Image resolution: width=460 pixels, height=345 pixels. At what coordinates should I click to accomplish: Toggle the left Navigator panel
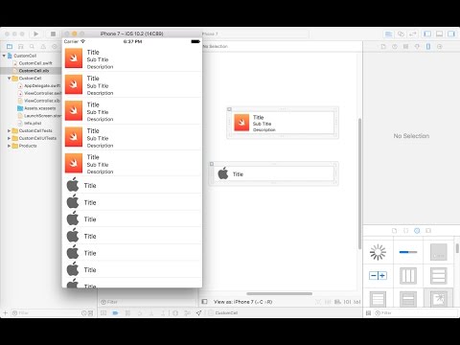pos(427,34)
